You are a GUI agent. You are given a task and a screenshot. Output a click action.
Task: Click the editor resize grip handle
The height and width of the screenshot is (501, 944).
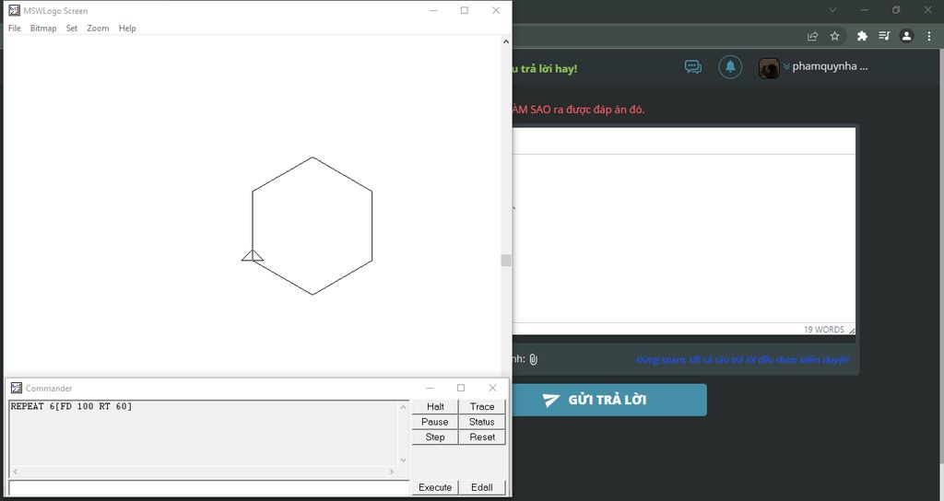pyautogui.click(x=851, y=331)
